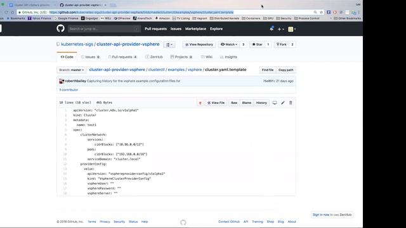Go to clusterctl folder in breadcrumb
406x228 pixels.
click(157, 70)
